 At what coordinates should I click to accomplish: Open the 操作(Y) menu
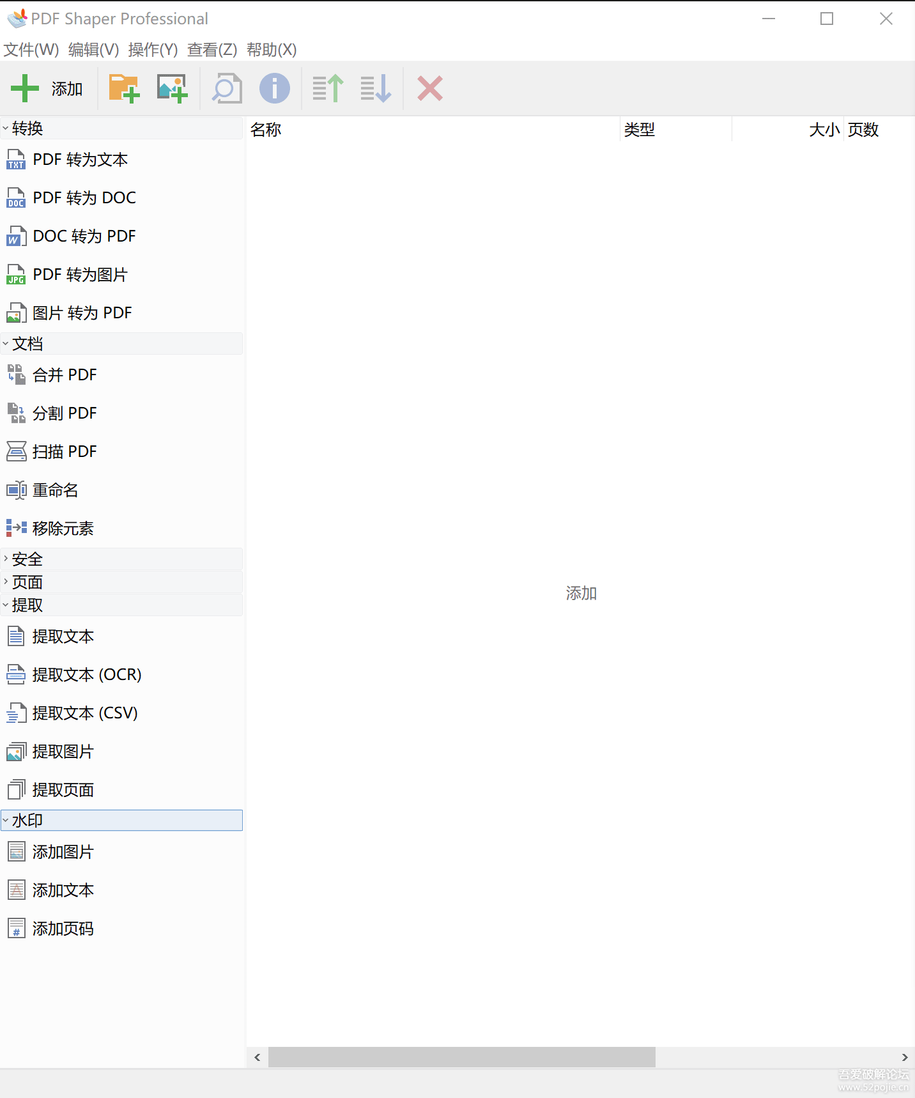click(x=153, y=49)
